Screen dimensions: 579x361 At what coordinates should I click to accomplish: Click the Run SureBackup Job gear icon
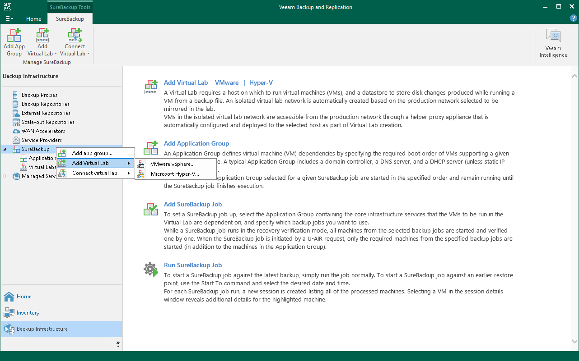[x=151, y=269]
